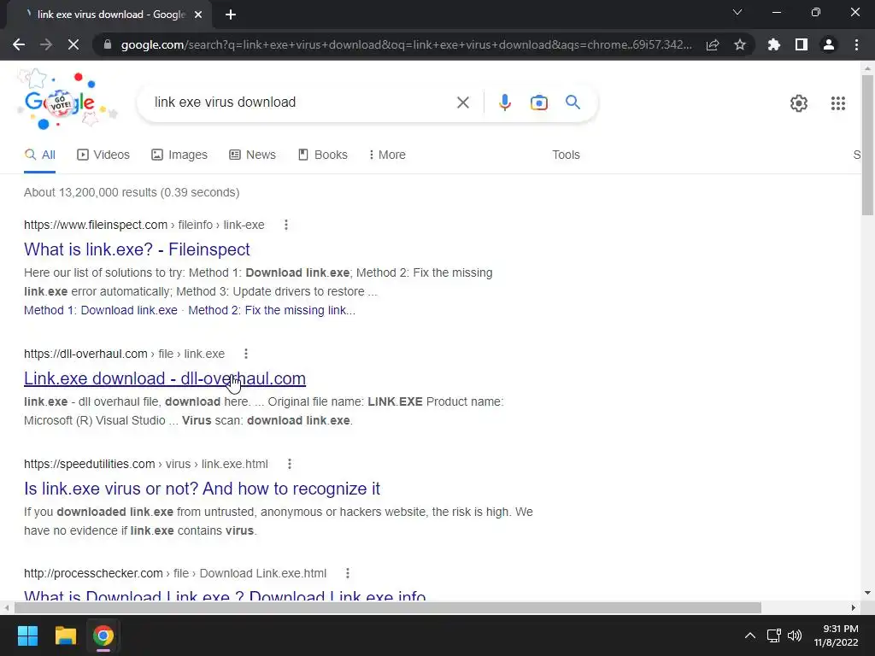Click the horizontal scrollbar thumb
The width and height of the screenshot is (875, 656).
[388, 607]
